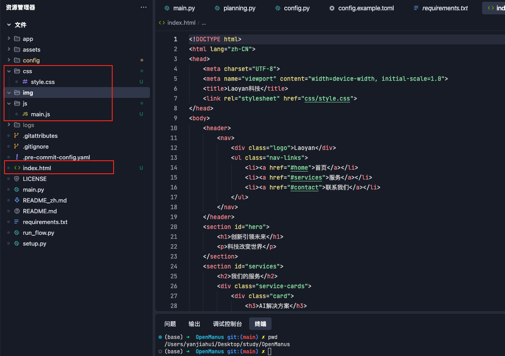Switch to the requirements.txt editor tab
Image resolution: width=505 pixels, height=356 pixels.
(x=444, y=8)
